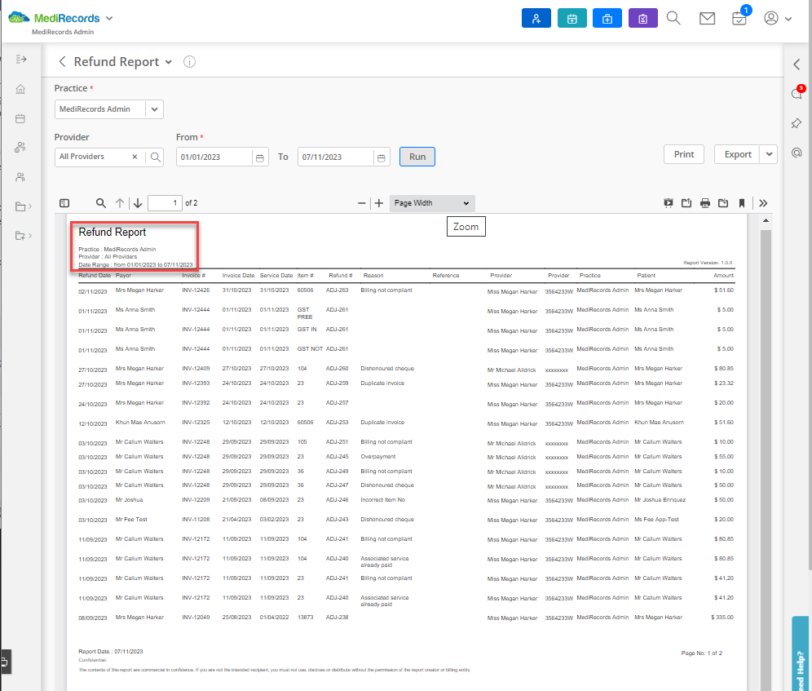Click the To date field

point(336,157)
